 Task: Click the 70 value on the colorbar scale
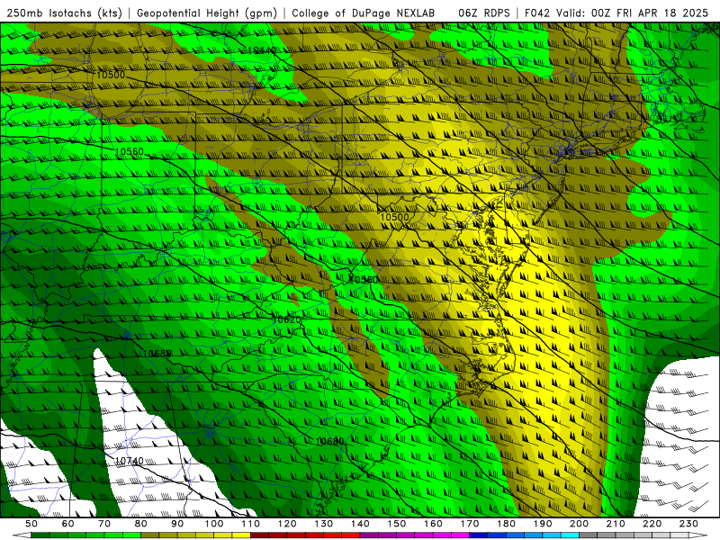click(x=104, y=524)
